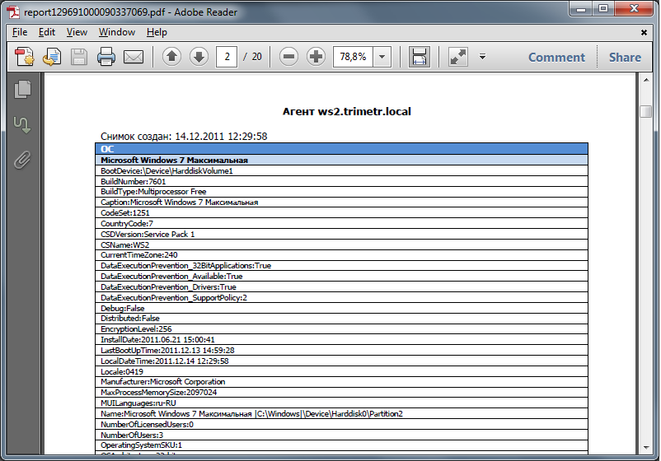Click the BootDevice row
The image size is (661, 461).
(x=341, y=170)
